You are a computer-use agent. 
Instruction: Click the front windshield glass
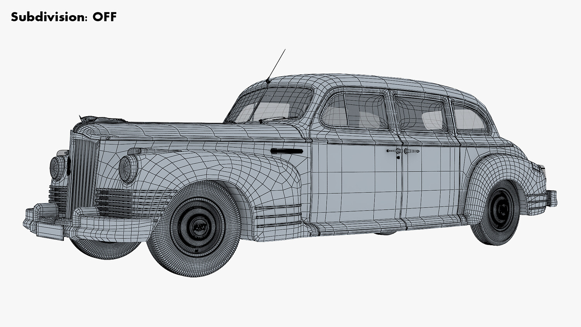click(x=270, y=105)
